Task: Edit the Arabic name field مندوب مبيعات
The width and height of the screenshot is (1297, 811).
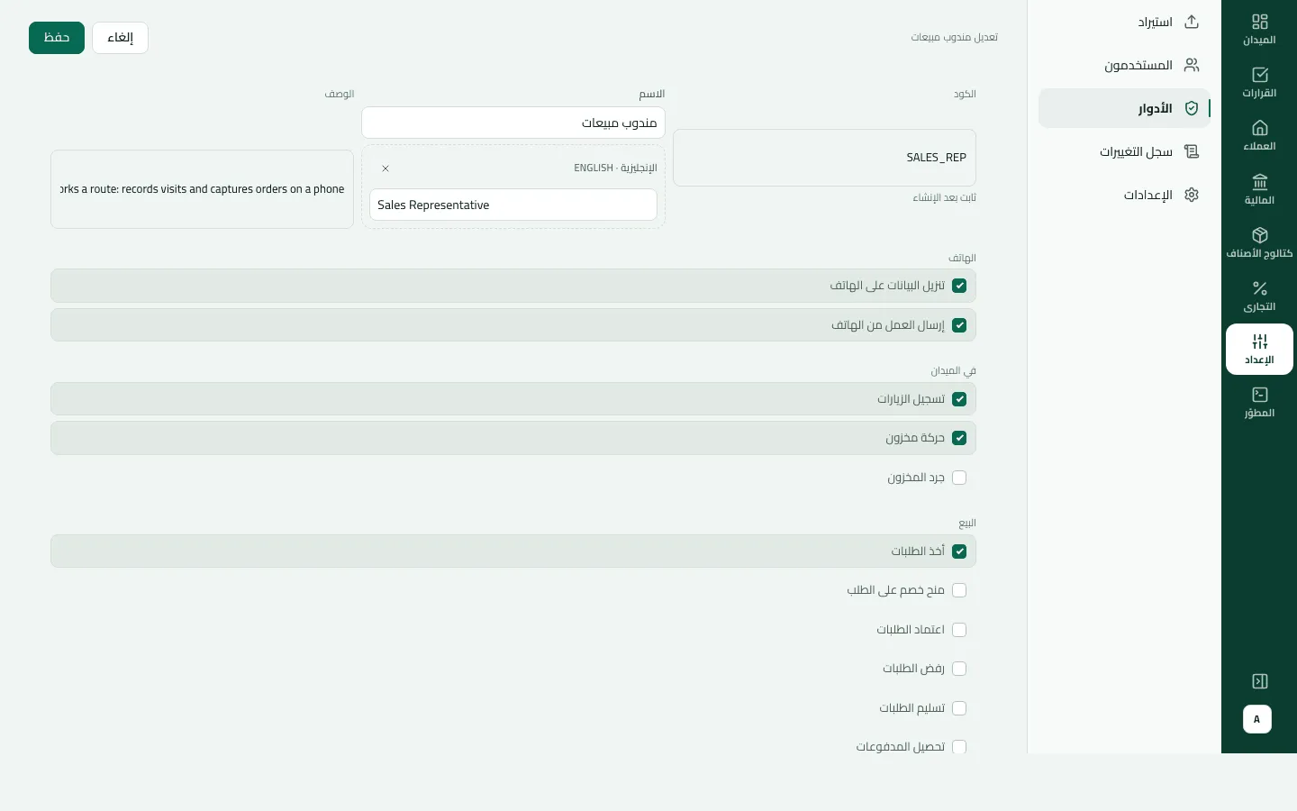Action: [513, 123]
